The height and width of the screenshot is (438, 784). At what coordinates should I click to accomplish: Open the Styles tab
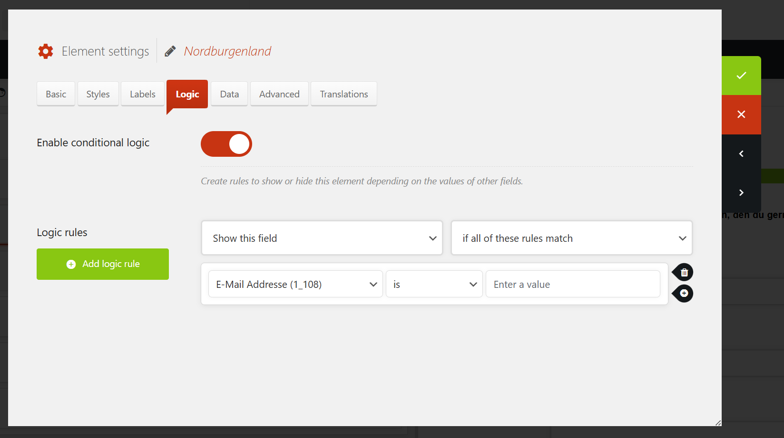click(98, 94)
